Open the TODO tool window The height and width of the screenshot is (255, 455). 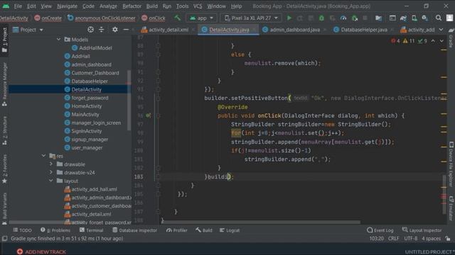(x=22, y=230)
